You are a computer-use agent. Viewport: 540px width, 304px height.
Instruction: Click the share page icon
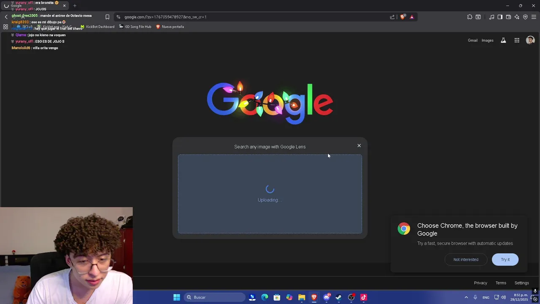392,17
